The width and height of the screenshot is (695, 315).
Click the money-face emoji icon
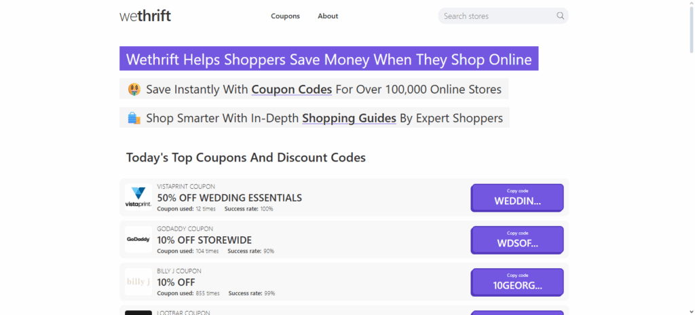pos(134,90)
